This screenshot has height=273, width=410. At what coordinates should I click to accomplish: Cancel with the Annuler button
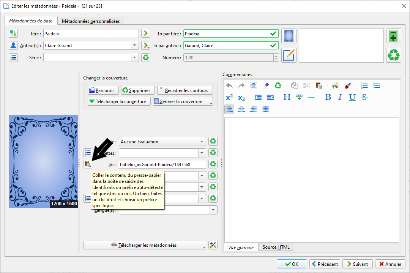coord(390,264)
